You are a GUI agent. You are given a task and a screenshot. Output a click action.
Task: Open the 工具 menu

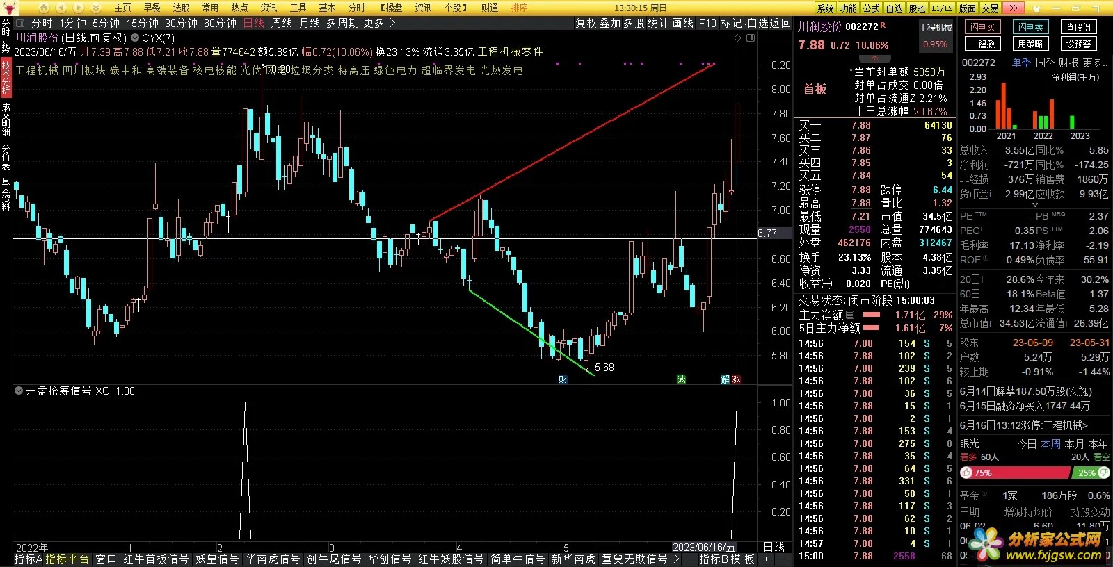pos(298,8)
